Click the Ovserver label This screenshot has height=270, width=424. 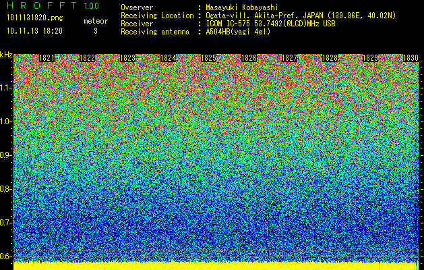(137, 8)
